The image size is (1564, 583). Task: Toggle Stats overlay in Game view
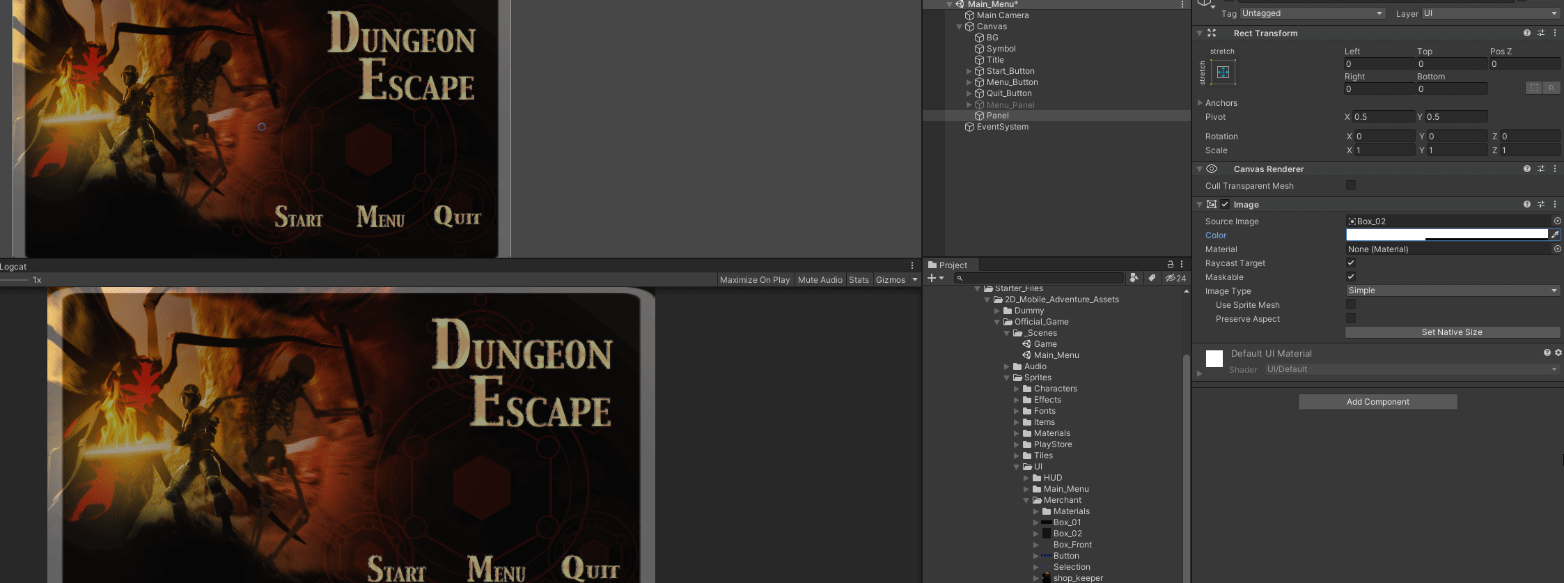coord(859,280)
